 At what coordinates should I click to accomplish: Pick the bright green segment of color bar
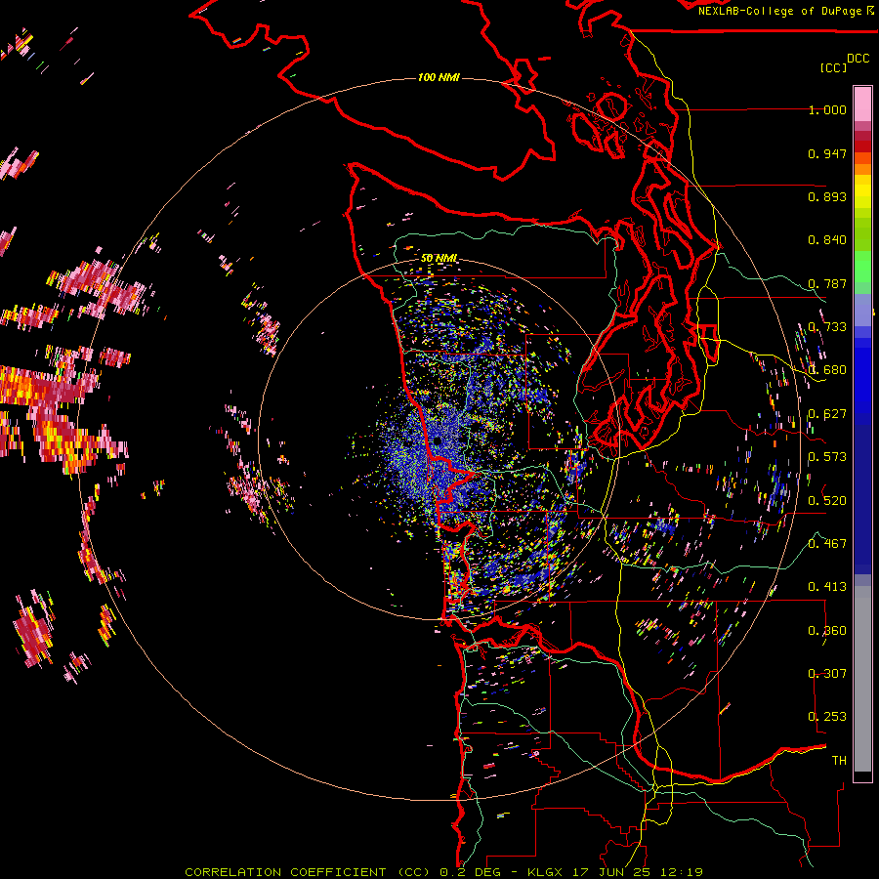click(x=862, y=267)
